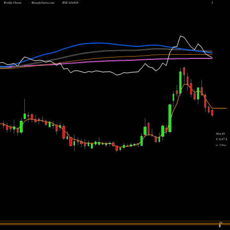
Task: Click the 'in 5 Days' label
Action: click(221, 145)
